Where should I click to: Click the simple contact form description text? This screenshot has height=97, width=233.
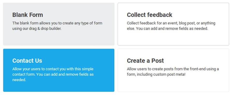point(53,74)
